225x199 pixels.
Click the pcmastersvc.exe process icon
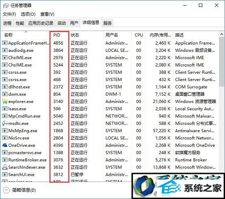(x=5, y=152)
